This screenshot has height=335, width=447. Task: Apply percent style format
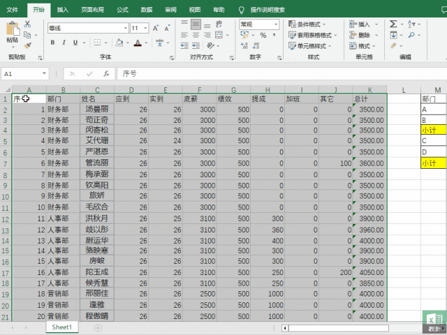pyautogui.click(x=263, y=36)
